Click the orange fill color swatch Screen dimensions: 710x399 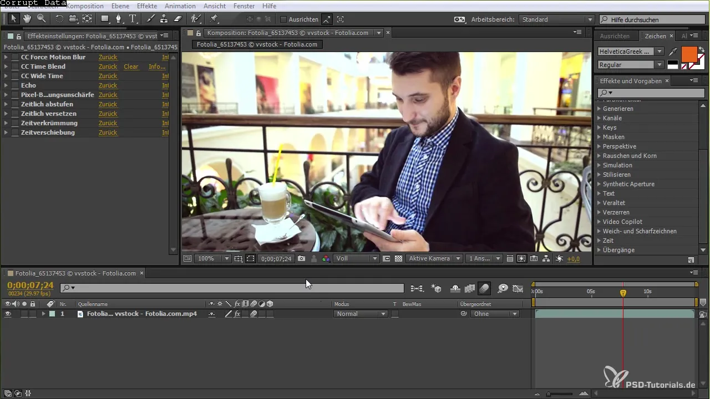tap(688, 55)
